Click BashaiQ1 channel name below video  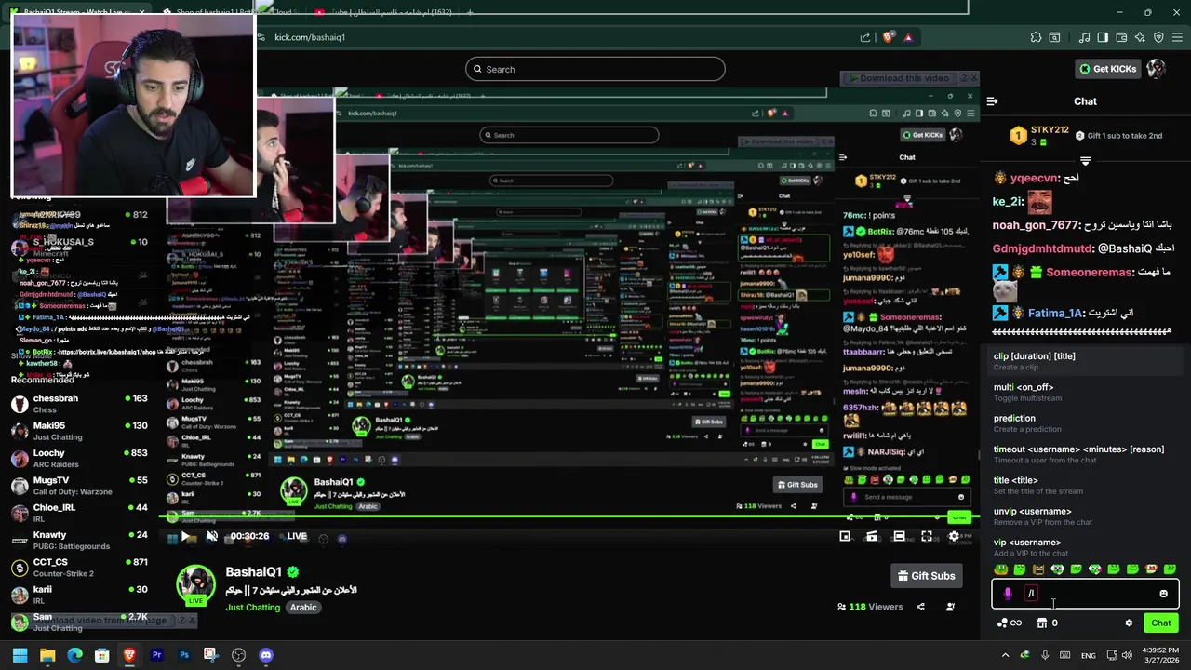click(253, 572)
